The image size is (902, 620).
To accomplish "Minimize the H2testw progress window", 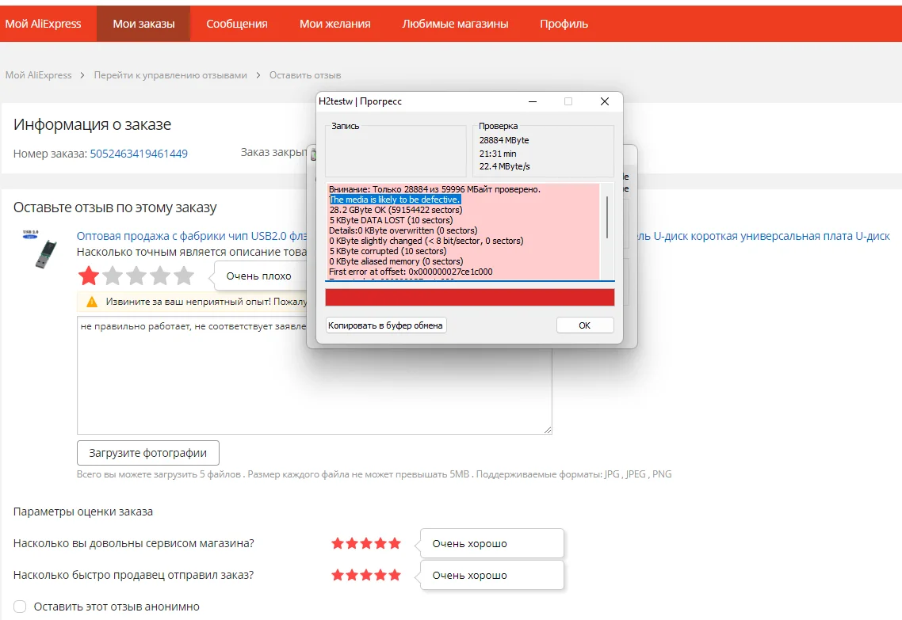I will coord(533,101).
